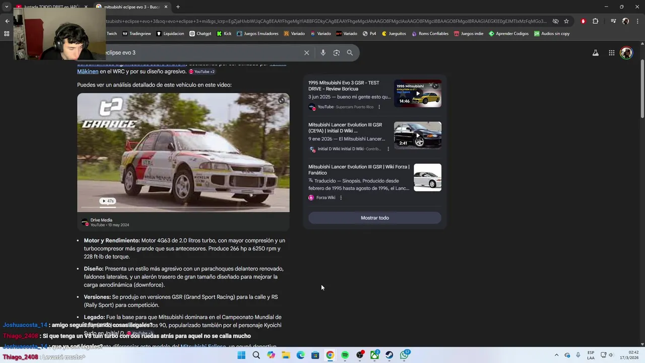Bookmark this page with the star icon
The image size is (645, 363).
[566, 21]
